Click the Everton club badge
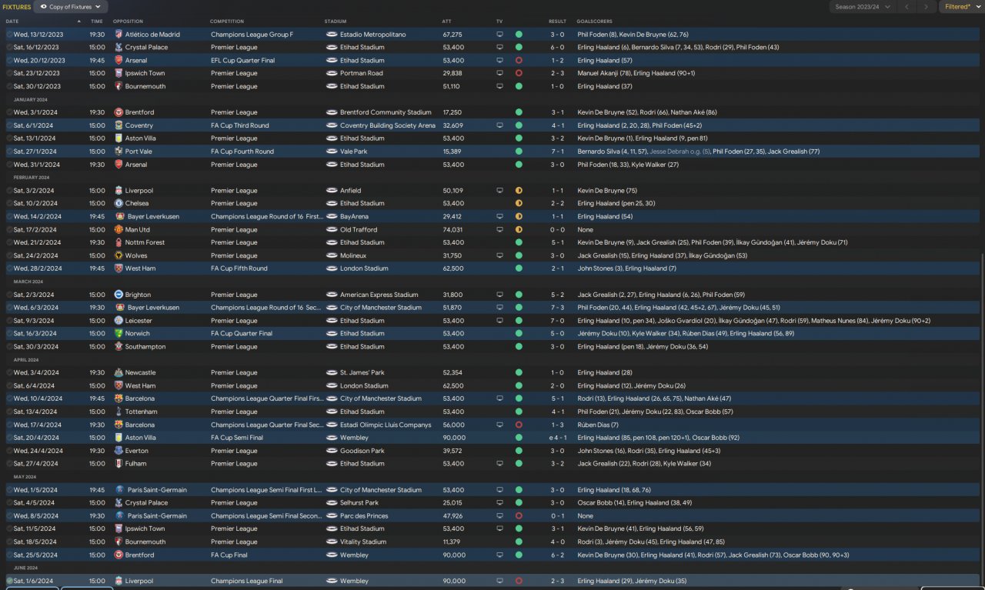 pyautogui.click(x=119, y=451)
